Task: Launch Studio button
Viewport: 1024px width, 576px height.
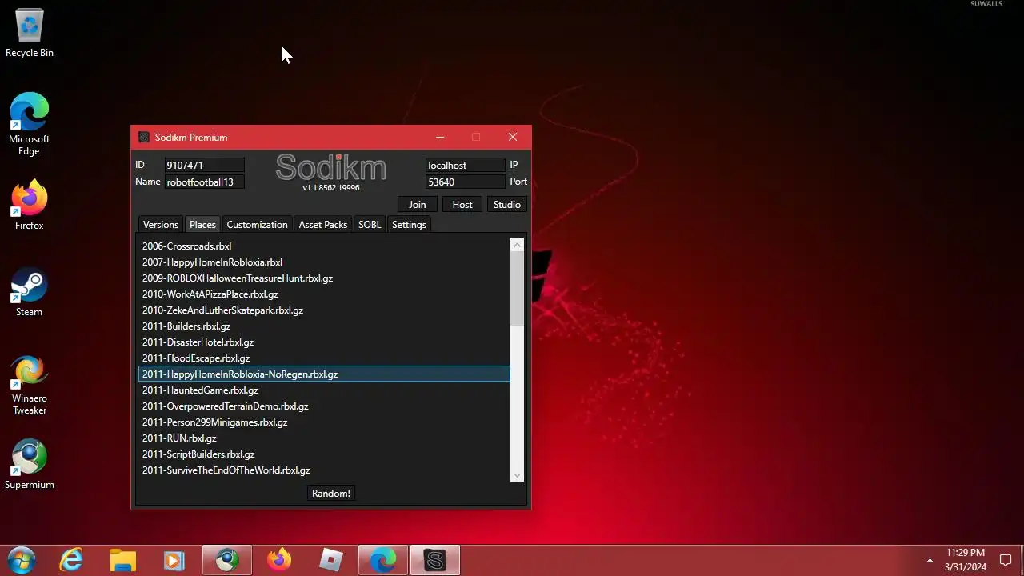Action: pyautogui.click(x=507, y=205)
